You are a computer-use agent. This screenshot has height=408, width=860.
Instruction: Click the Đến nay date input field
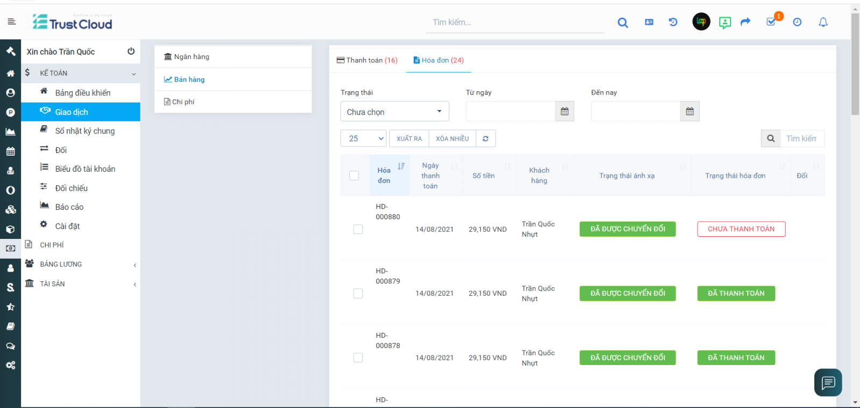[635, 112]
